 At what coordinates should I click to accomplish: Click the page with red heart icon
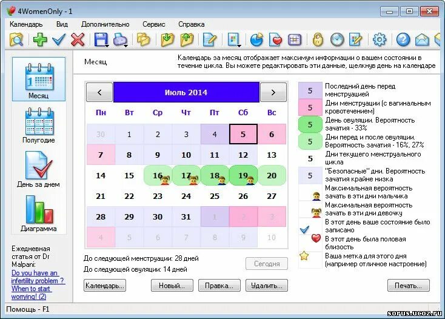point(275,39)
